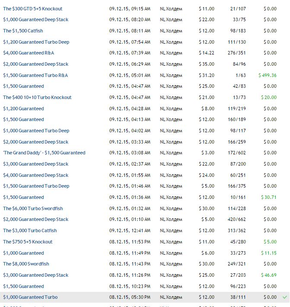Viewport: 290px width, 307px height.
Task: Click the $1,000 Guaranteed Turbo Deep link
Action: (x=36, y=131)
